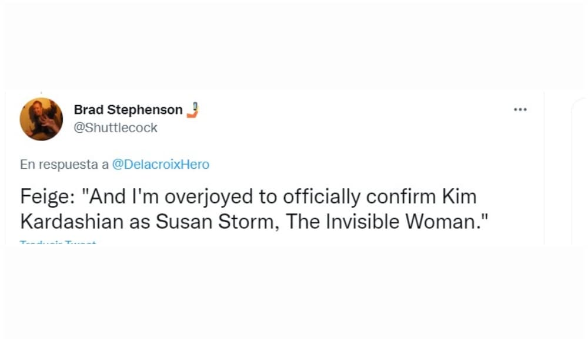
Task: Click the word Feige in the tweet
Action: [45, 197]
